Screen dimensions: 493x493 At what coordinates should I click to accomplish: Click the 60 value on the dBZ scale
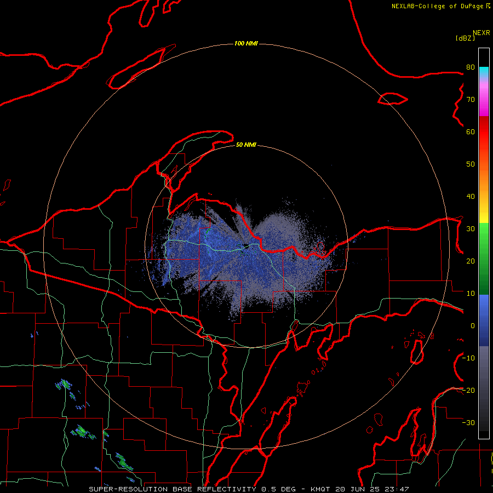[x=471, y=131]
